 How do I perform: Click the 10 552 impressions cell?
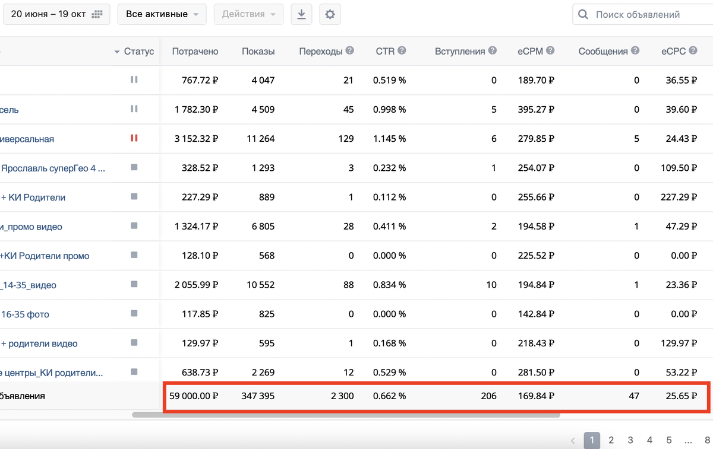click(261, 285)
